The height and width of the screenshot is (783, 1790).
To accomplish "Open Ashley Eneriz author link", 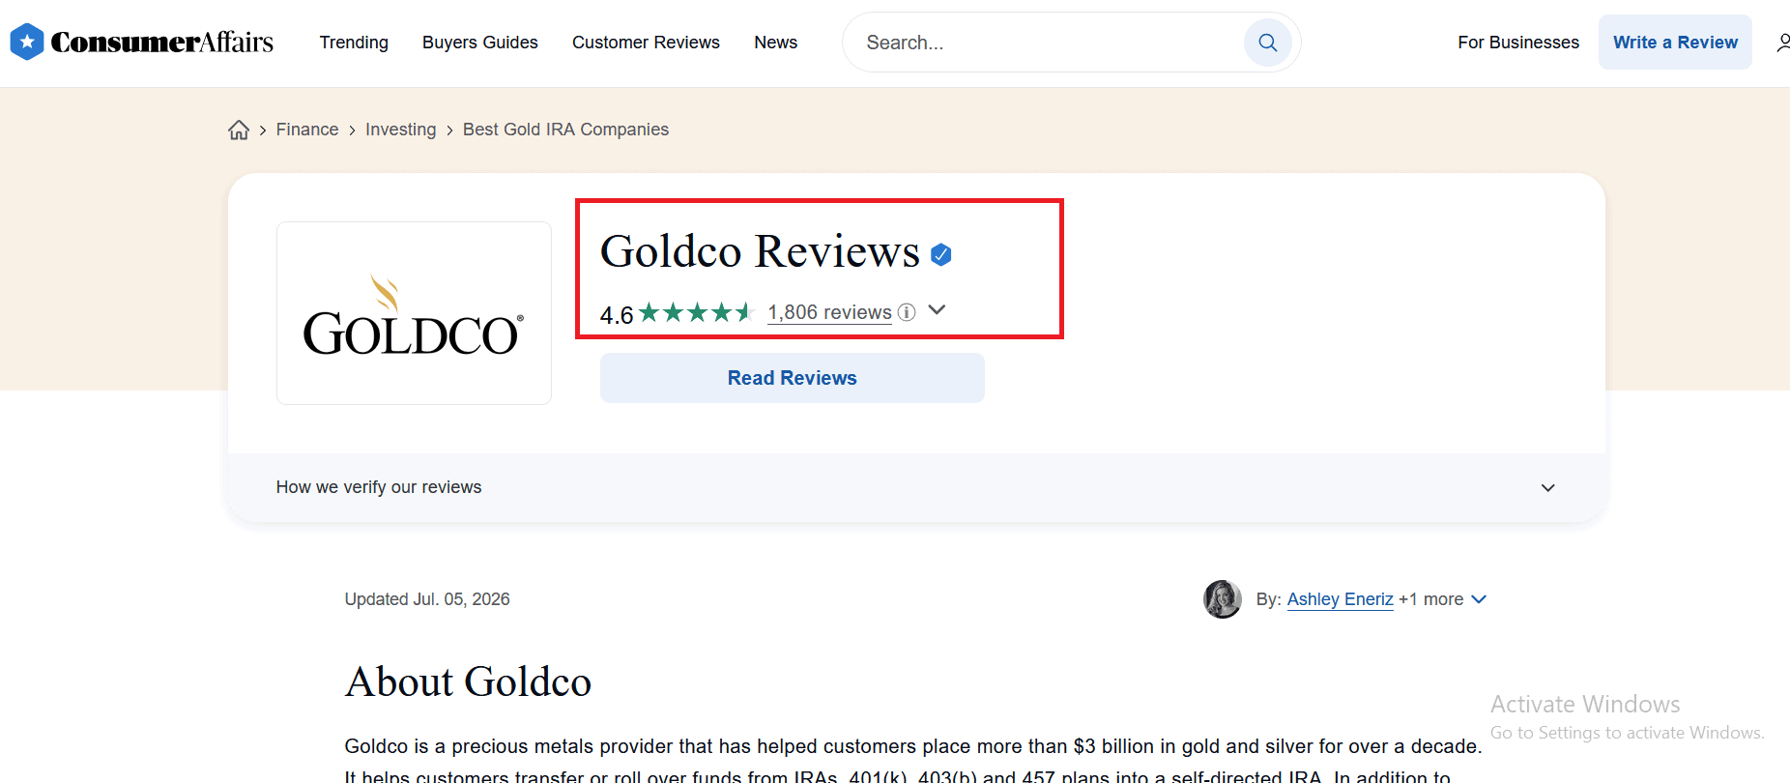I will point(1341,599).
